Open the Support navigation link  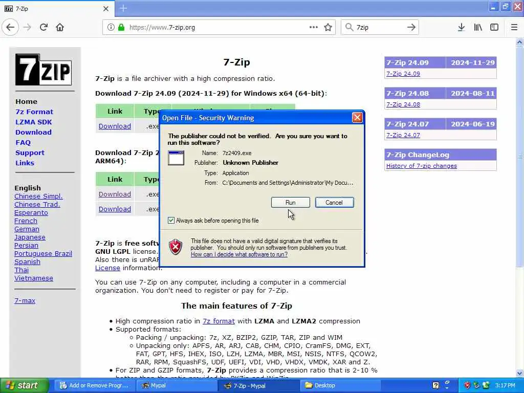[x=30, y=152]
